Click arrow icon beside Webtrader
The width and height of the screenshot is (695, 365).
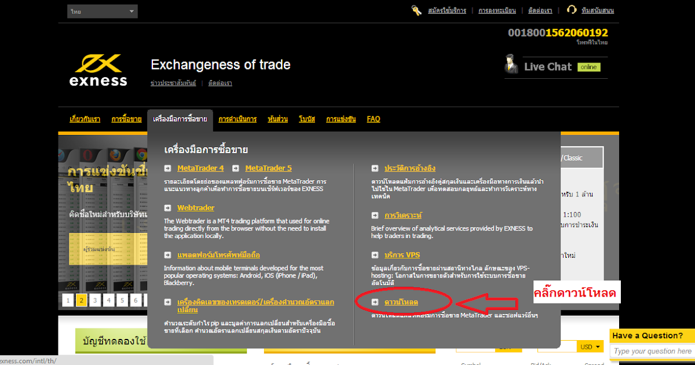167,208
